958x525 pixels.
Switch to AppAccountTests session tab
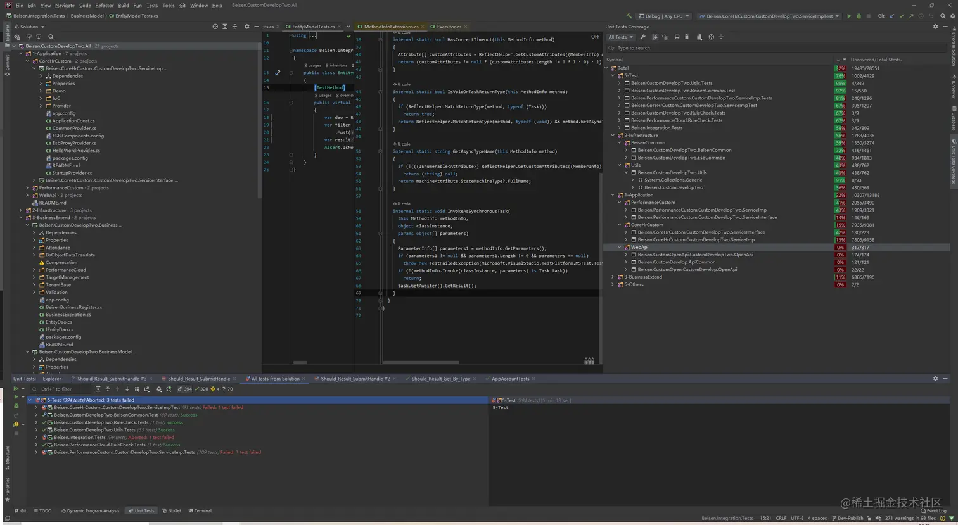(510, 379)
